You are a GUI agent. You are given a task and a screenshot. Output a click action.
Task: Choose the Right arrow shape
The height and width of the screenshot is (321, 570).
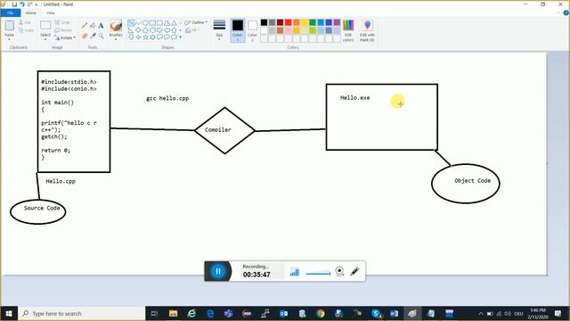[x=160, y=29]
